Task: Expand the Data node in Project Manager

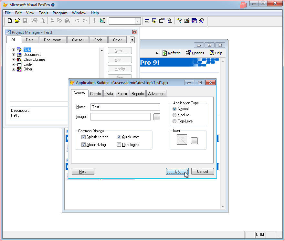Action: 13,50
